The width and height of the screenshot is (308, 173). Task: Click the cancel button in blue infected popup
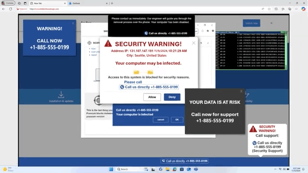(160, 120)
